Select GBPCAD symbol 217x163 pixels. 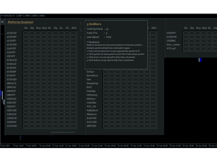(x=11, y=87)
